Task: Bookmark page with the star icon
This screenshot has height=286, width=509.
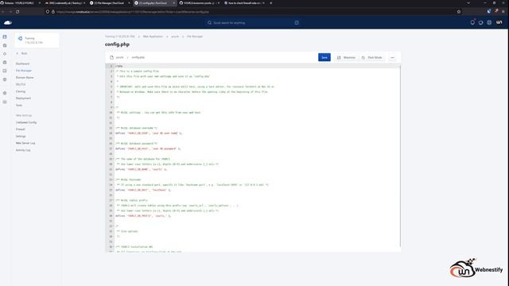Action: coord(459,12)
